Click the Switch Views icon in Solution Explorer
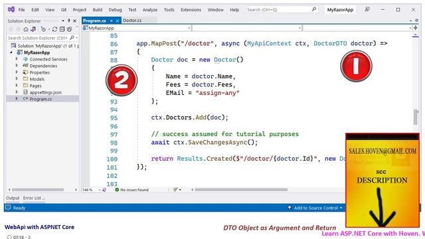The image size is (425, 239). 33,29
